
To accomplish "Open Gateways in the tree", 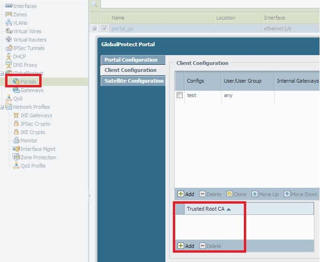I will (x=32, y=90).
